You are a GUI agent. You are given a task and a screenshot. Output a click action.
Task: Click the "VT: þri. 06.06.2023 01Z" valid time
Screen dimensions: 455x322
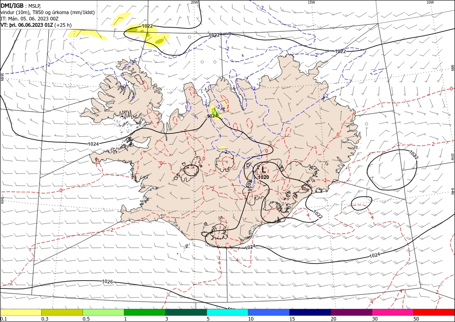(x=27, y=25)
